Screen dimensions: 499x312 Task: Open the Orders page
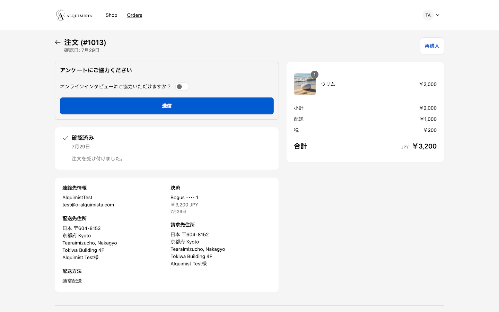point(134,15)
